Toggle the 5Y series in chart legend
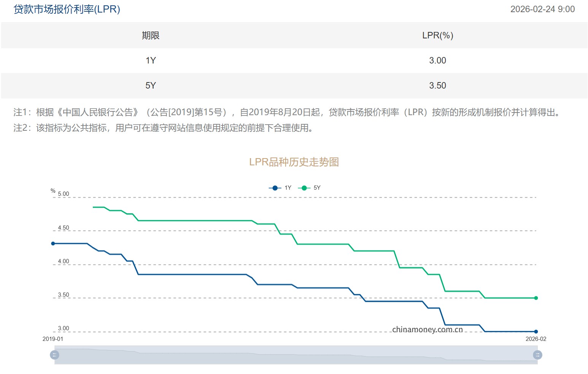 (309, 188)
